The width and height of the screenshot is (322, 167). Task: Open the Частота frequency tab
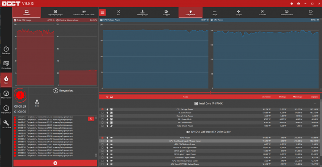point(263,13)
